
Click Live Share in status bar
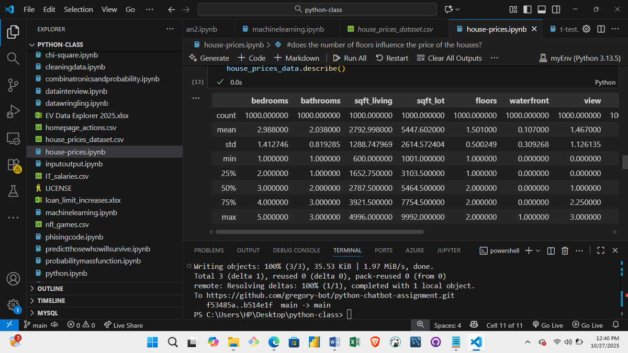(x=124, y=325)
